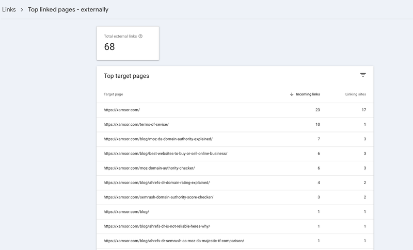Image resolution: width=413 pixels, height=250 pixels.
Task: Click the help icon beside Total external links
Action: coord(140,37)
